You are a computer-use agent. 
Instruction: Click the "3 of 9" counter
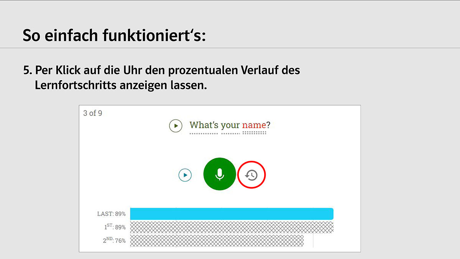tap(93, 113)
